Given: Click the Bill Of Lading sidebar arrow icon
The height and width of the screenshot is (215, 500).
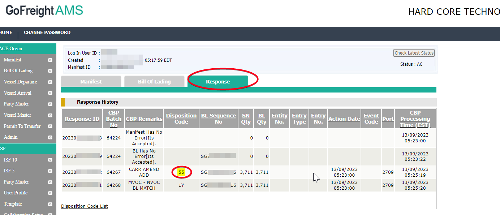Looking at the screenshot, I should coord(50,70).
